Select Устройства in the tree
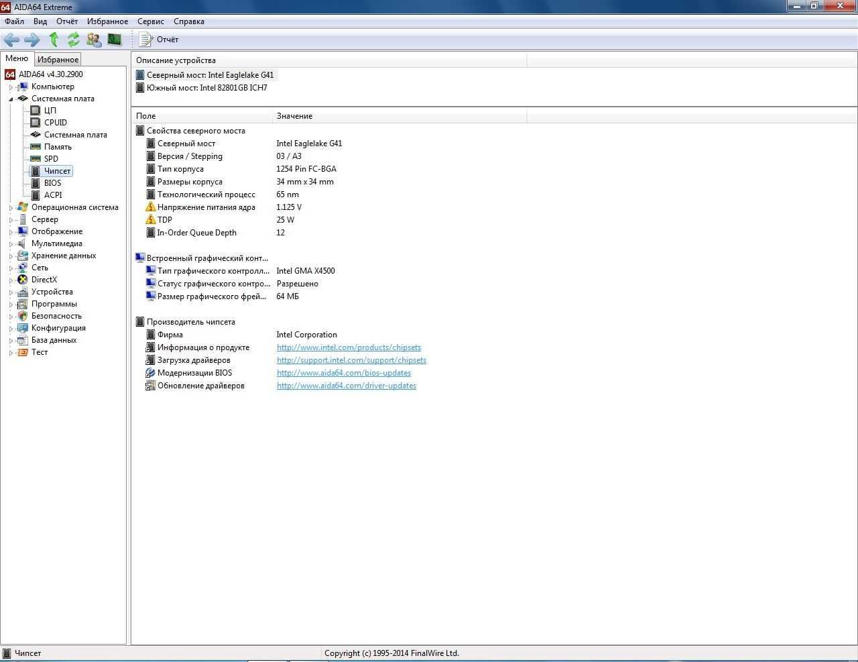Image resolution: width=858 pixels, height=662 pixels. point(52,292)
